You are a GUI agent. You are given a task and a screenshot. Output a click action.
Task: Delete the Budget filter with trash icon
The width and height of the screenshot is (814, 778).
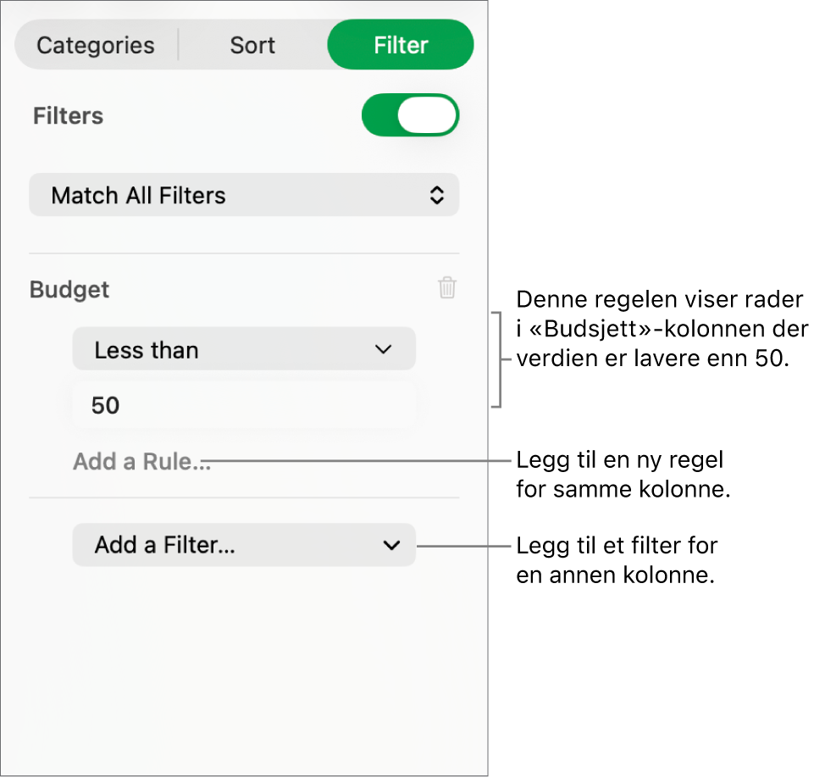point(447,288)
